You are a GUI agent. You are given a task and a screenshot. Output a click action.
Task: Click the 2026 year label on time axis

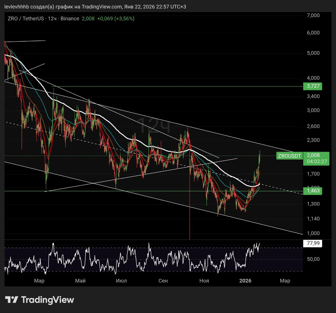tap(245, 281)
